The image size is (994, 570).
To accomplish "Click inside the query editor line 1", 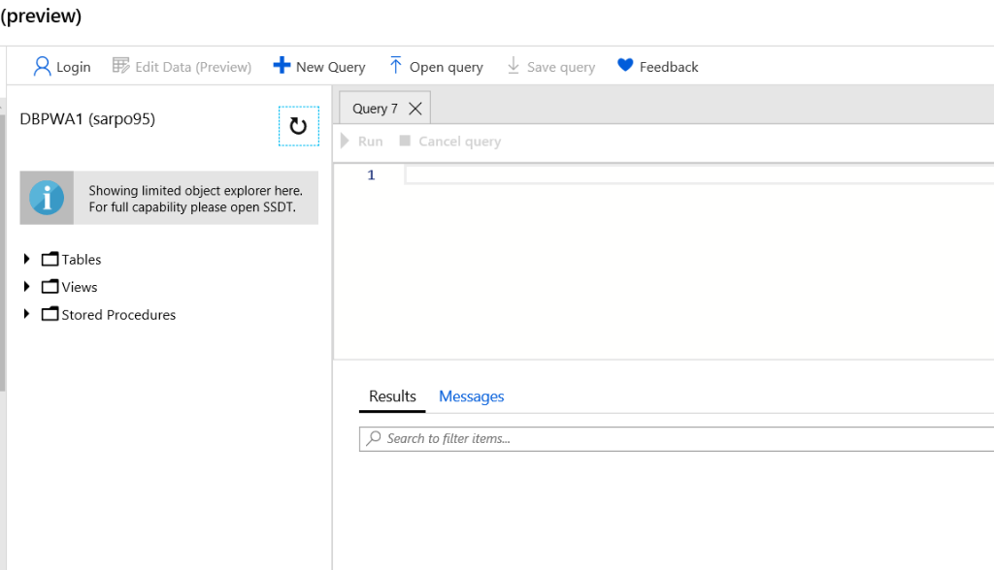I will pyautogui.click(x=699, y=174).
